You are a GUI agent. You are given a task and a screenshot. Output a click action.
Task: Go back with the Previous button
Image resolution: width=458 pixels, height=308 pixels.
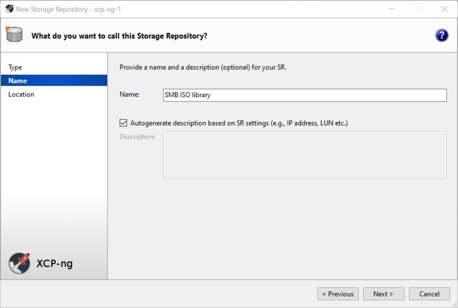(x=338, y=294)
